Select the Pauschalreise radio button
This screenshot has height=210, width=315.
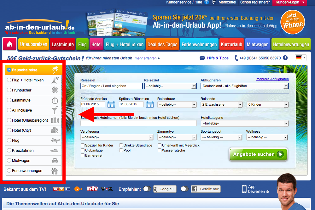(9, 70)
